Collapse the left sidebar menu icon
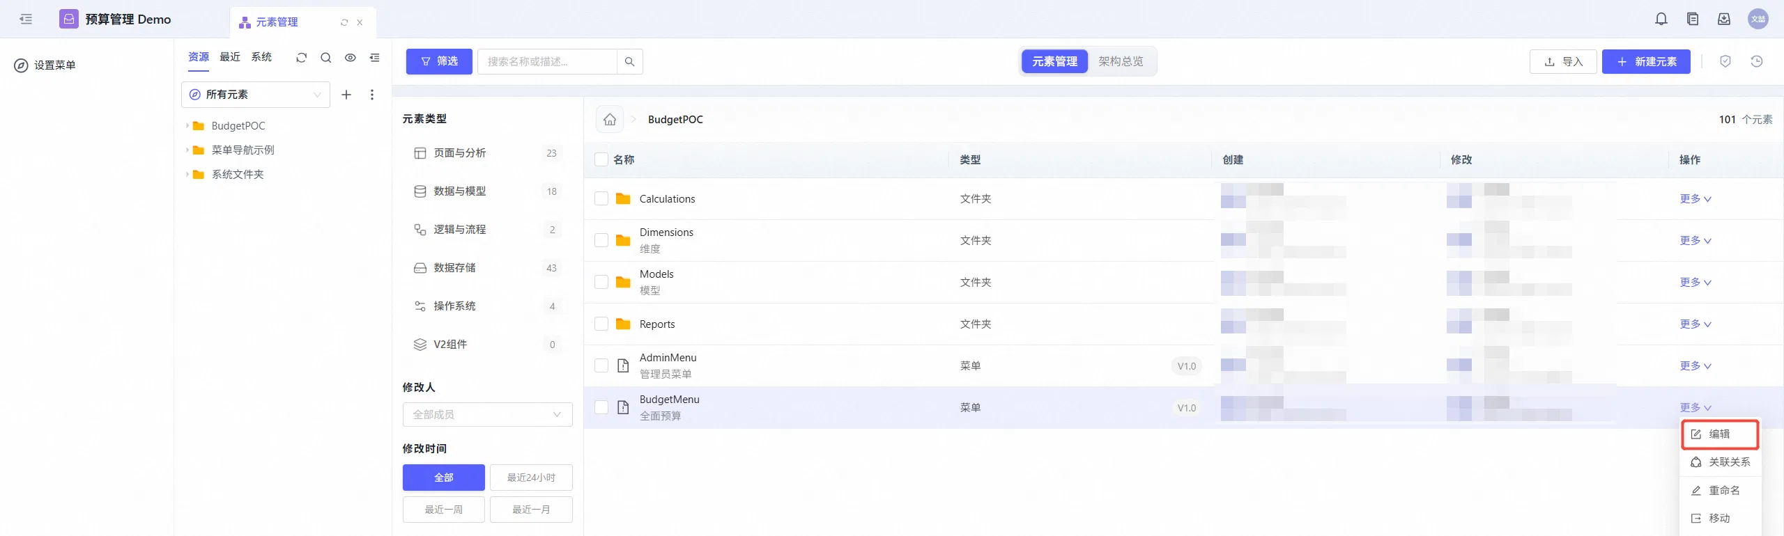1784x536 pixels. point(26,19)
